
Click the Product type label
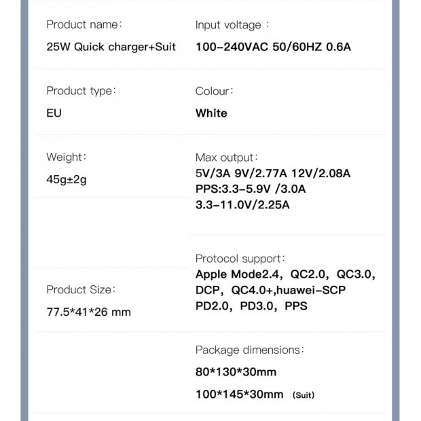(x=81, y=91)
